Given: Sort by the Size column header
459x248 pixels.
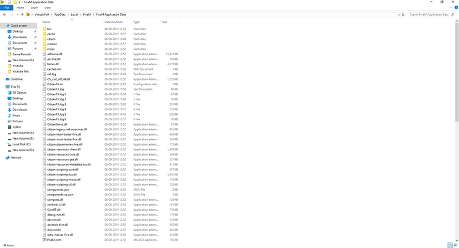Looking at the screenshot, I should point(164,22).
